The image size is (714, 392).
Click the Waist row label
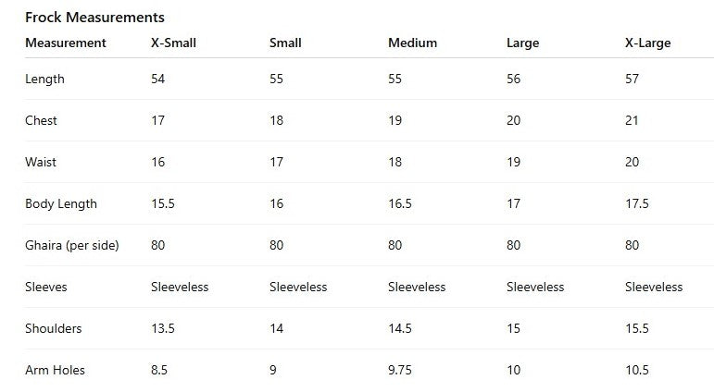[x=41, y=162]
